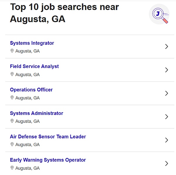
Task: View Systems Administrator job listings
Action: 36,113
